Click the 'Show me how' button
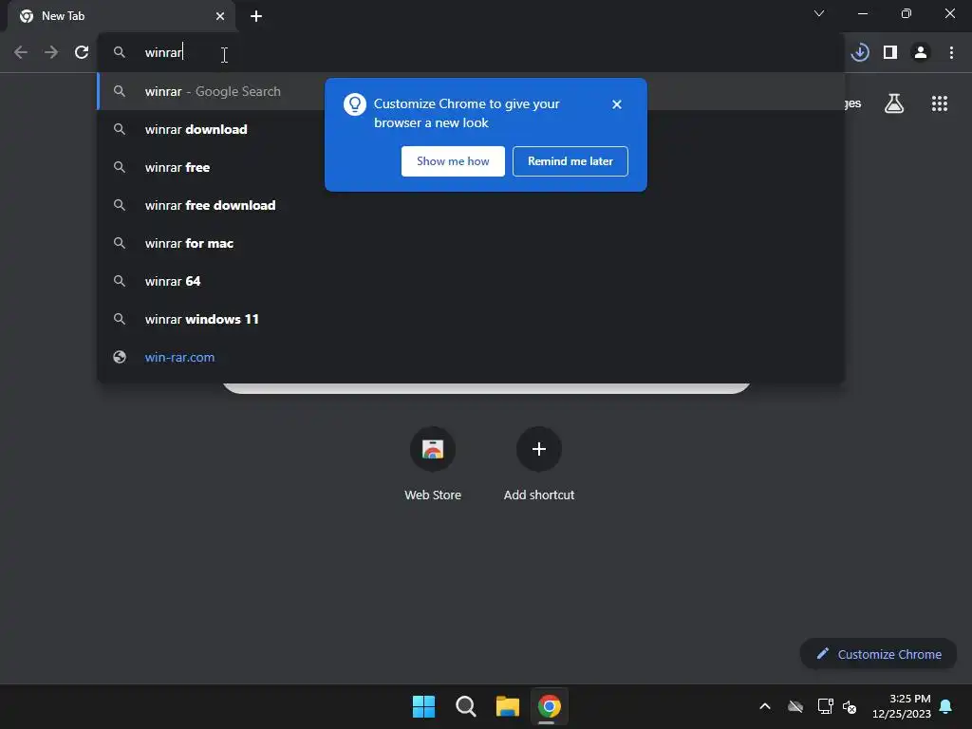The image size is (972, 729). [453, 161]
